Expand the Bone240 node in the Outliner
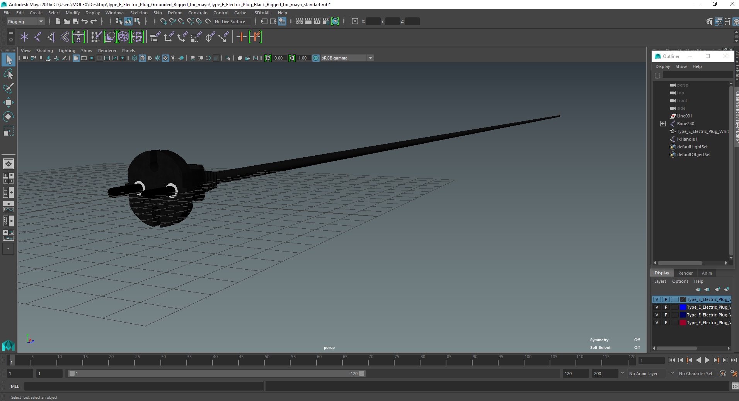 (x=663, y=124)
